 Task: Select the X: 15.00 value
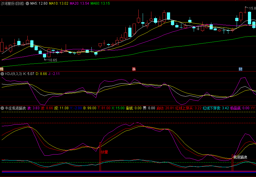[x=118, y=108]
